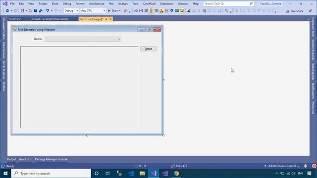
Task: Expand the Navigate Backward dropdown arrow
Action: (11, 11)
